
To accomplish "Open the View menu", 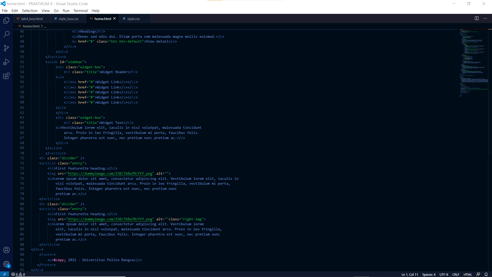I will pyautogui.click(x=46, y=11).
